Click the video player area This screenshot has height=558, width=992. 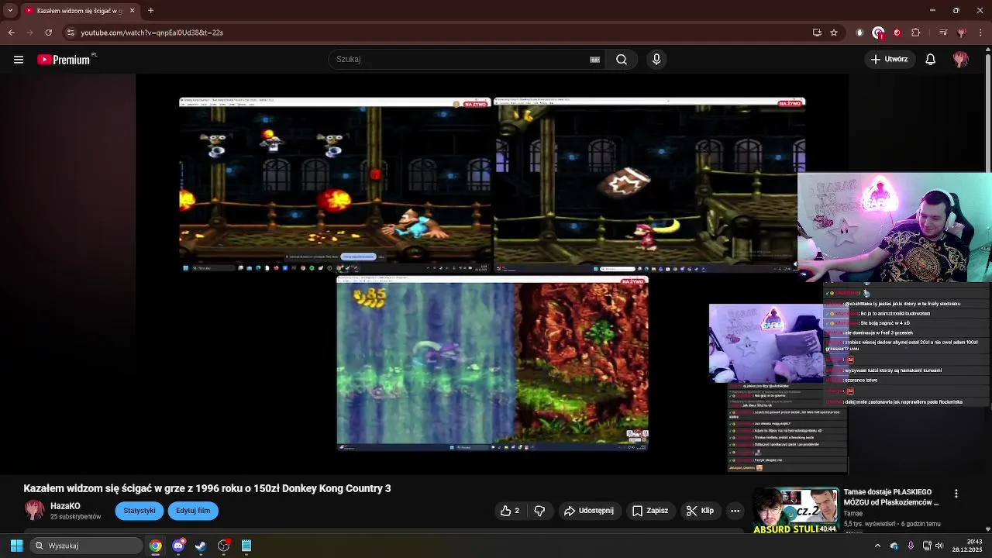(x=492, y=274)
